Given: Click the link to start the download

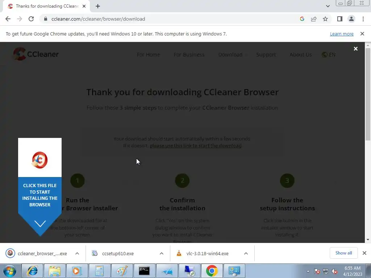Looking at the screenshot, I should (195, 146).
